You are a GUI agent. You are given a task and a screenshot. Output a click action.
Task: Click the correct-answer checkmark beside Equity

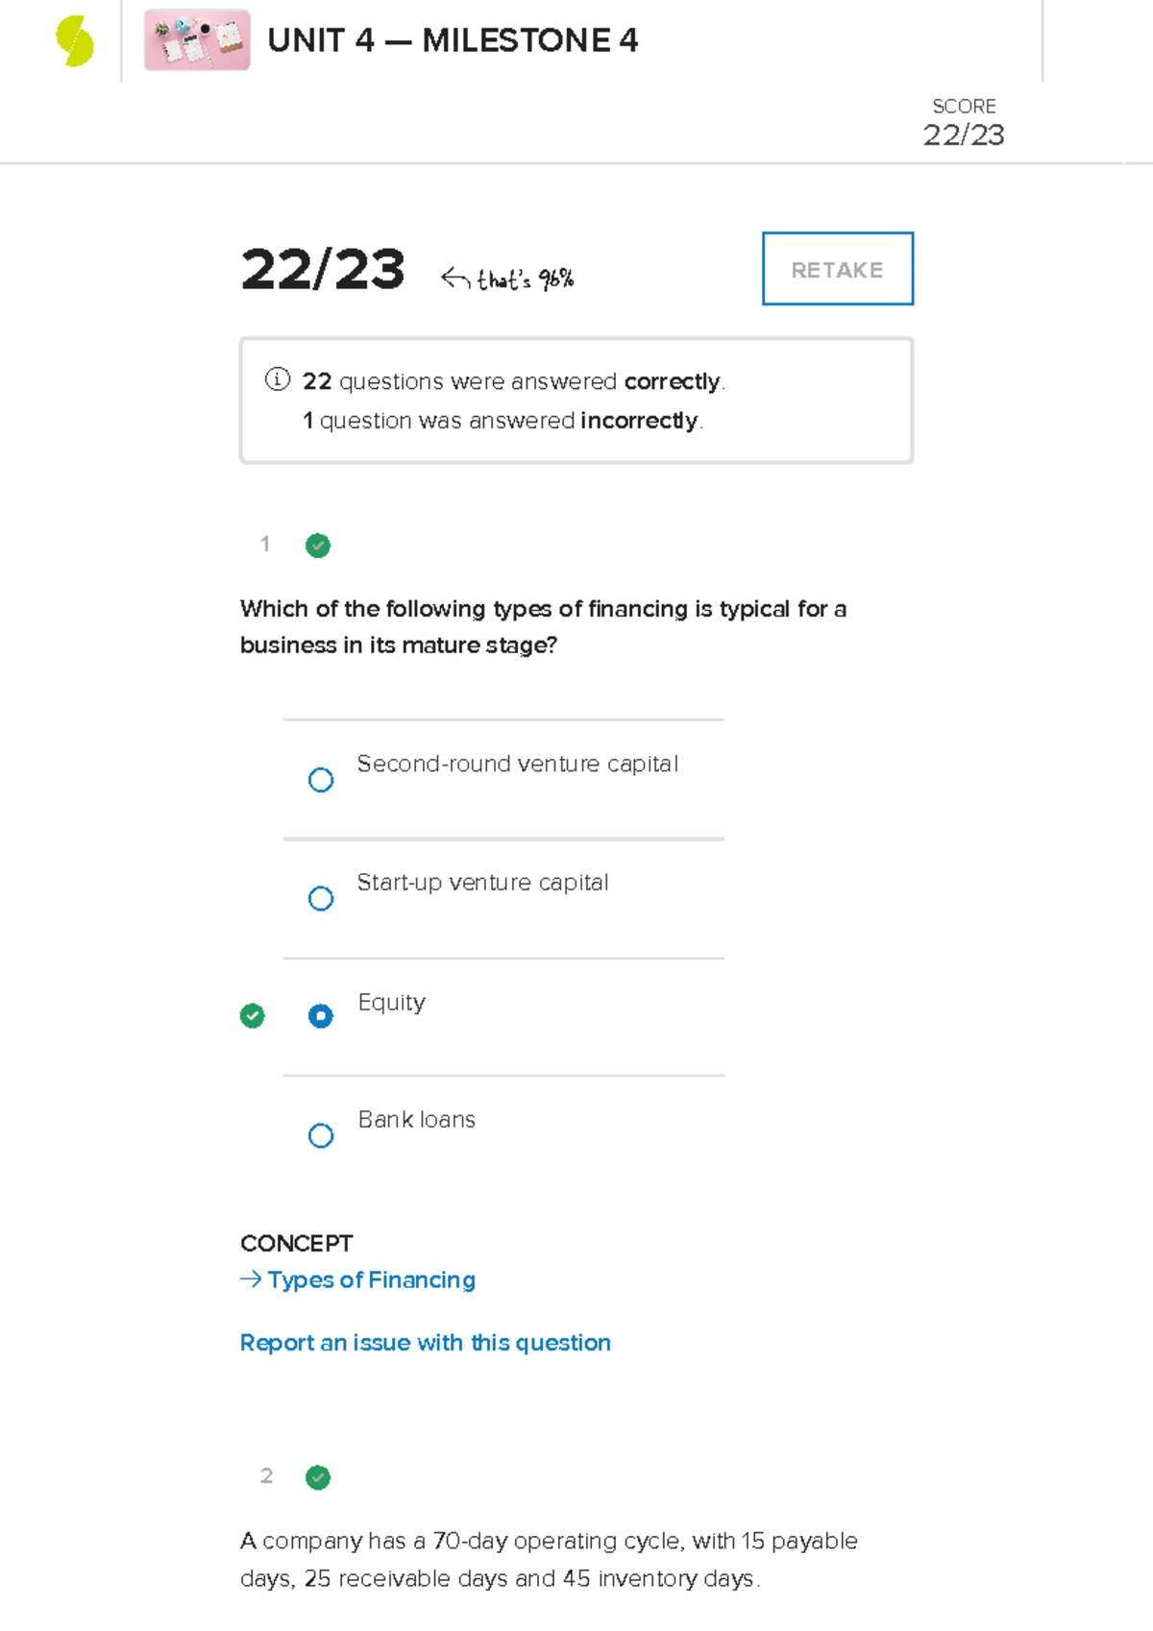coord(253,1015)
